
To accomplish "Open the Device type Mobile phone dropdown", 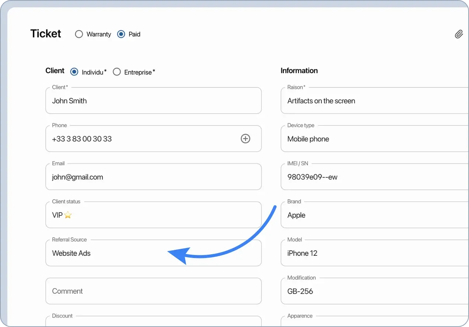I will 374,139.
